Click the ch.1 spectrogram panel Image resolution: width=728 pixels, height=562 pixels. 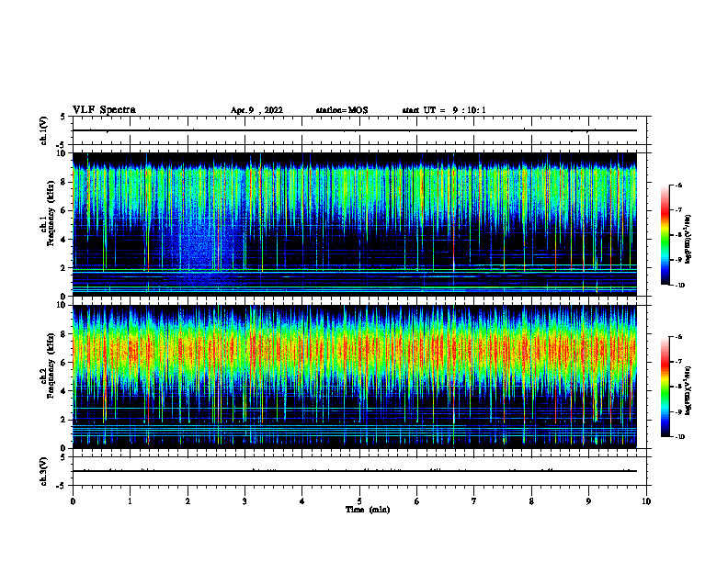[355, 224]
